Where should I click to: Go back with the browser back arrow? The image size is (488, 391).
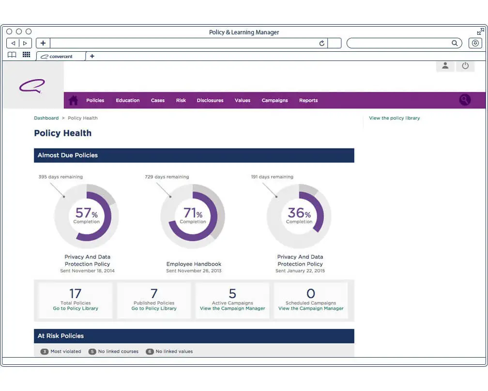pos(13,43)
